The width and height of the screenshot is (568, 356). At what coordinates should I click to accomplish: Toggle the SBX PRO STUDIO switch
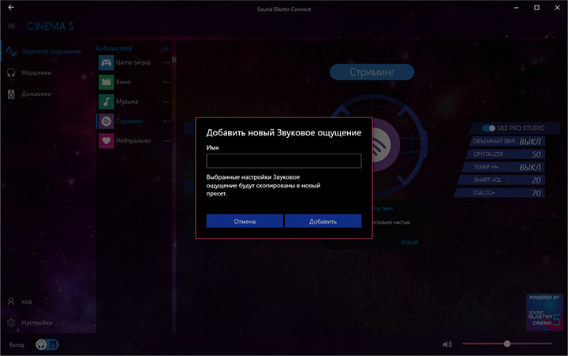coord(488,128)
